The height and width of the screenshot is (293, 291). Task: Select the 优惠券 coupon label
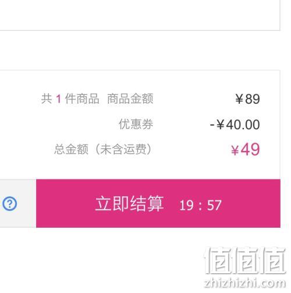tap(136, 124)
